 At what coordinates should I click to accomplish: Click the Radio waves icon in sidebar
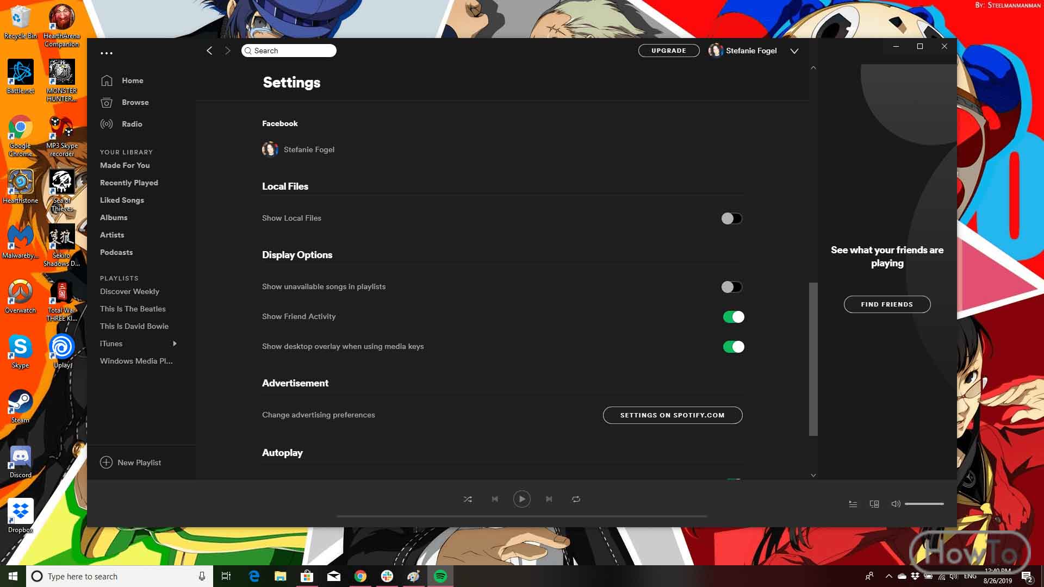(x=107, y=124)
